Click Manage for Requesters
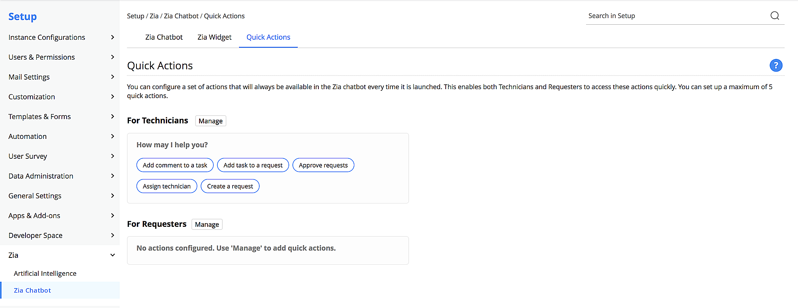This screenshot has height=308, width=798. tap(207, 224)
